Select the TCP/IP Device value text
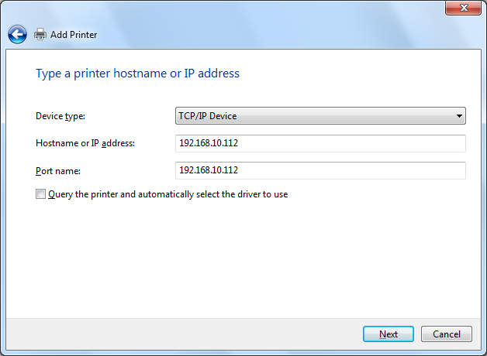The image size is (487, 356). point(208,116)
